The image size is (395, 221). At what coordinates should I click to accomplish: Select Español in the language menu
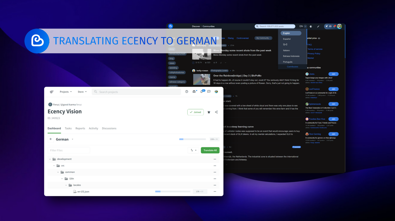[287, 39]
